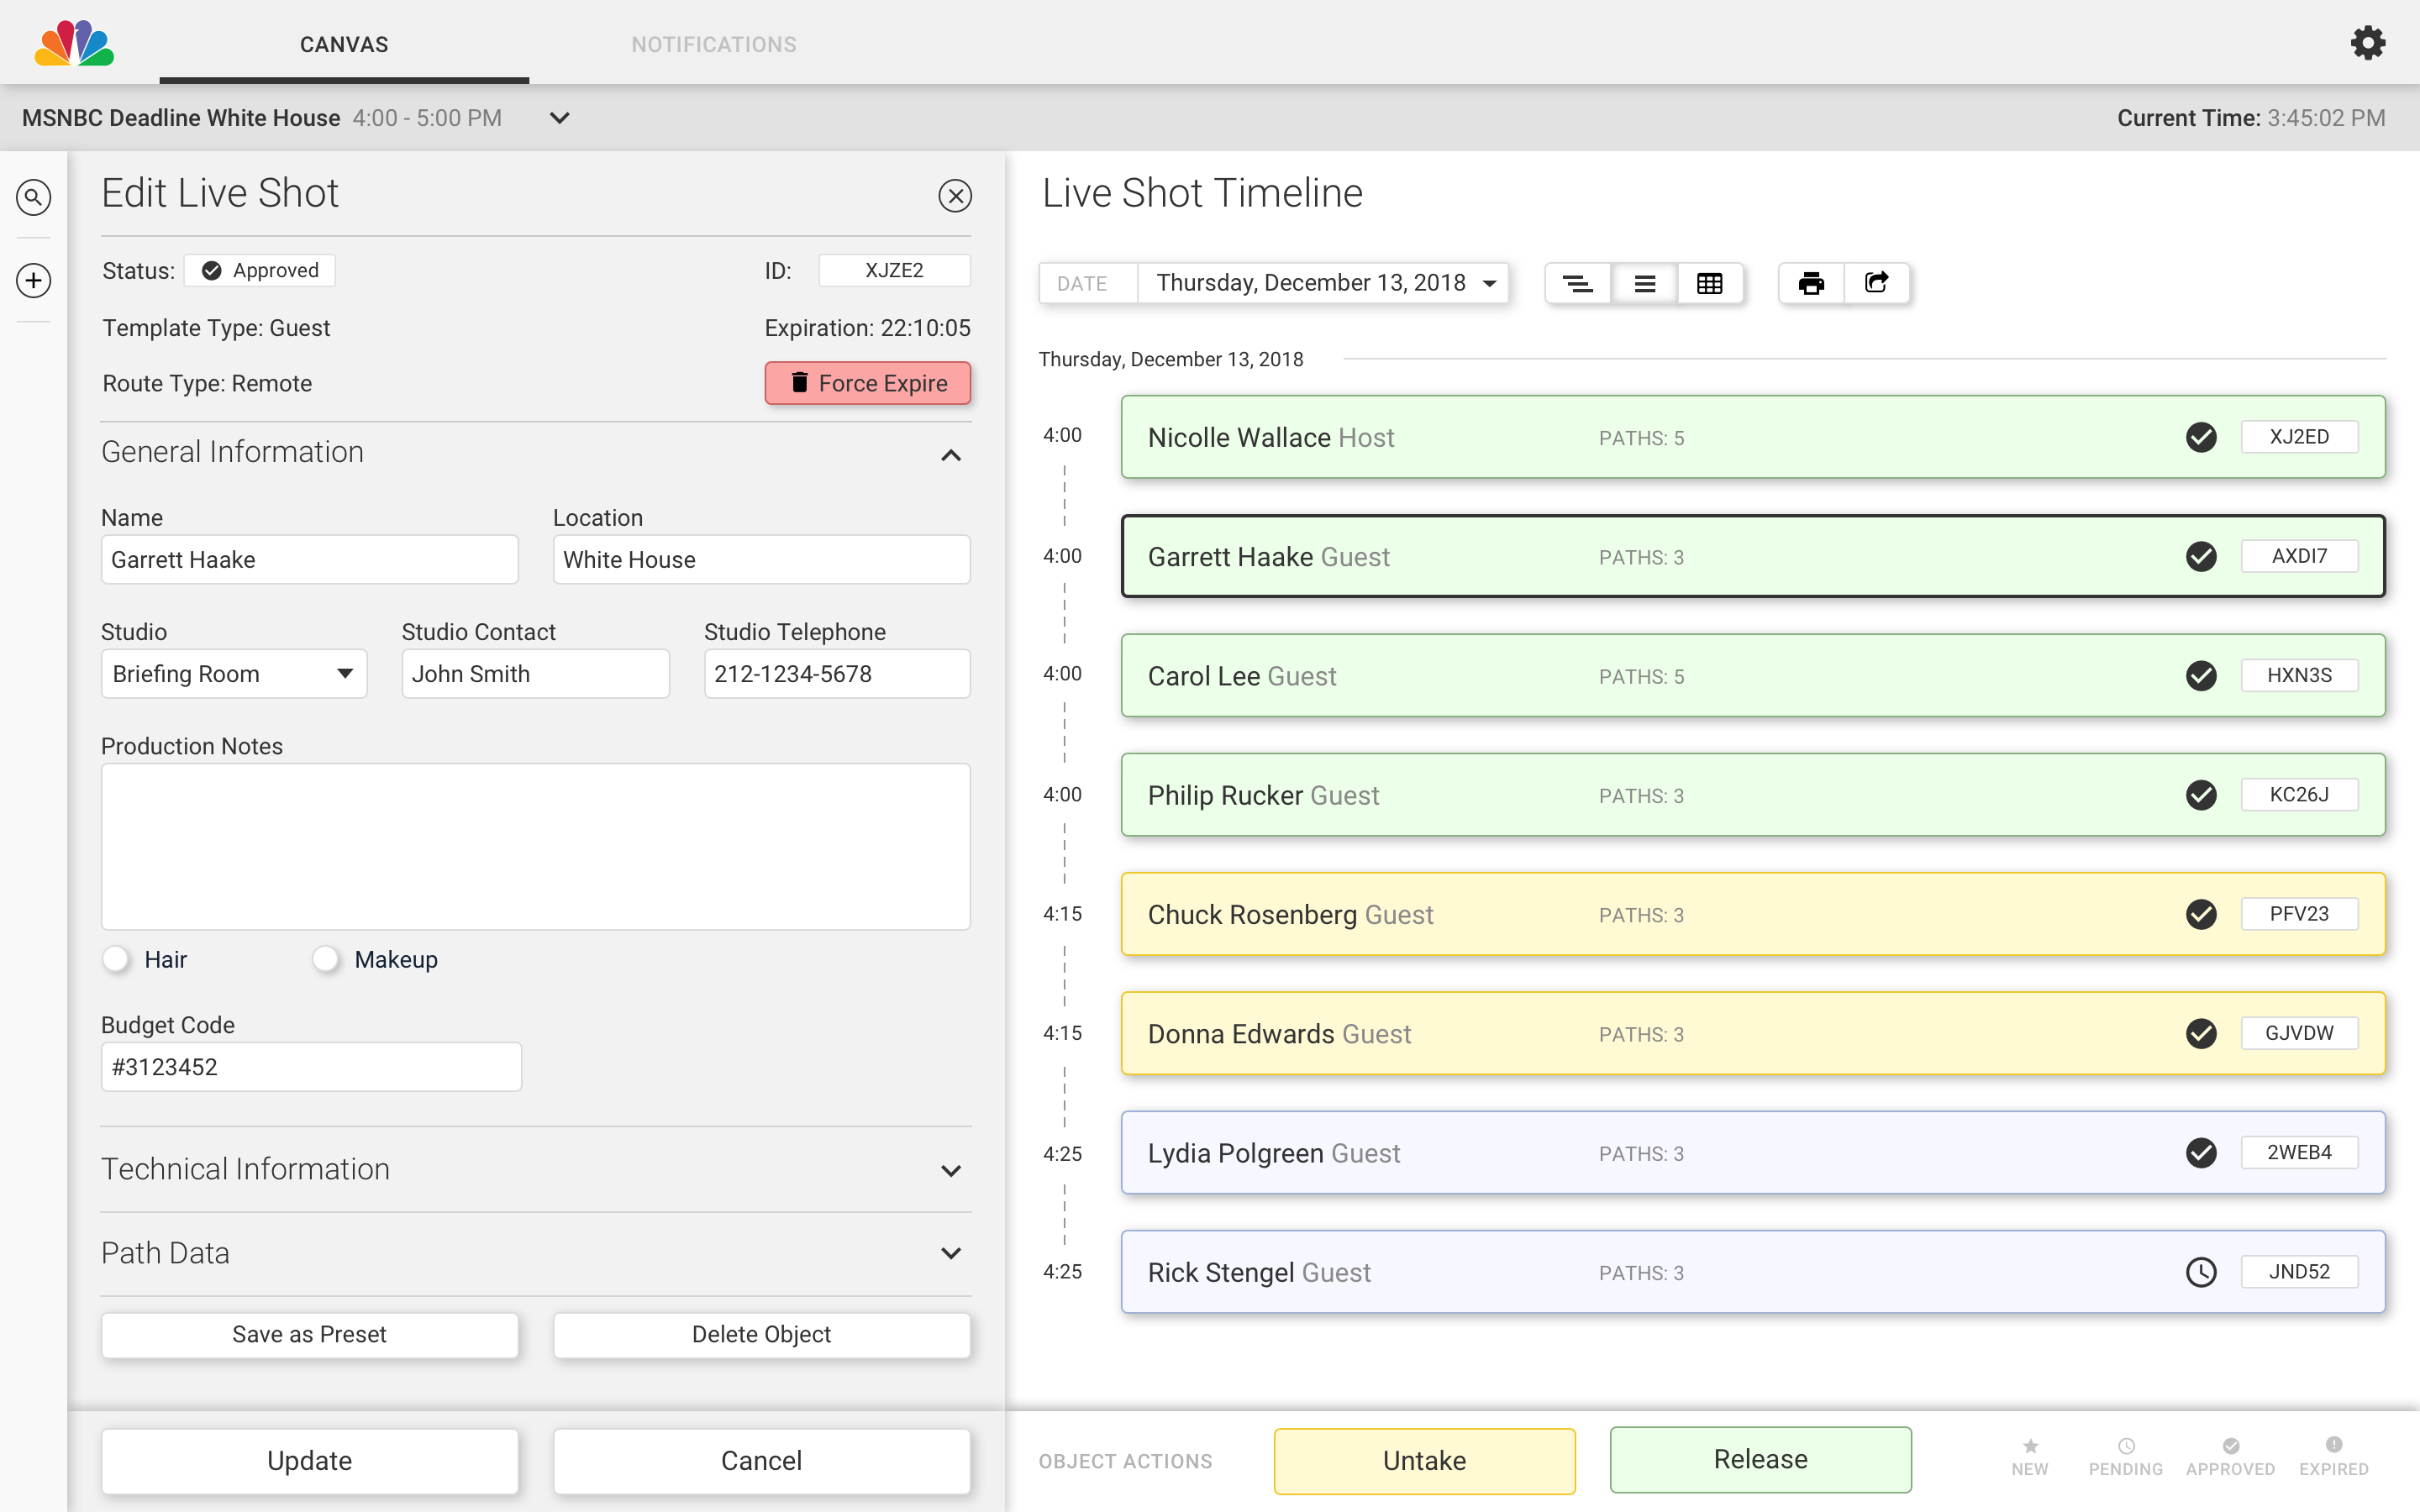Enable the Makeup radio option

326,959
